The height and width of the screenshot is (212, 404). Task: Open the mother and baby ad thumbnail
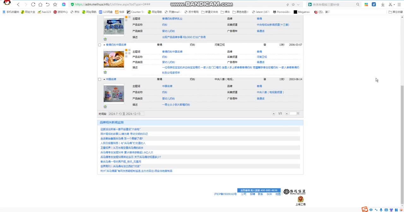114,59
